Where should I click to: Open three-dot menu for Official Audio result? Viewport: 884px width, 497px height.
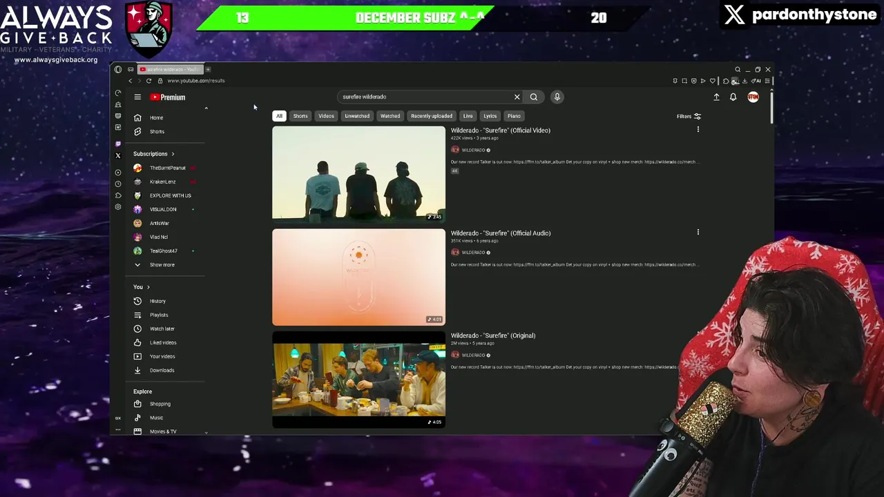point(698,233)
